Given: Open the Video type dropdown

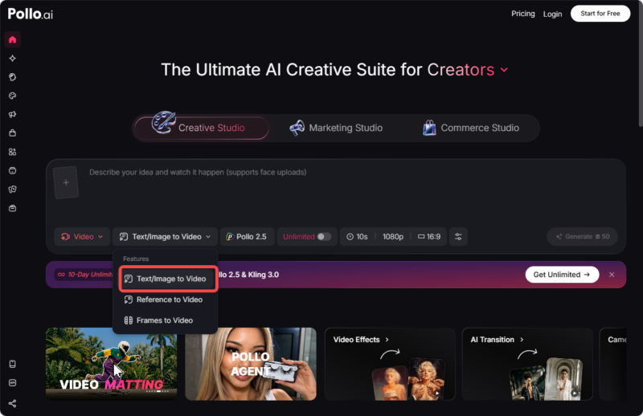Looking at the screenshot, I should (x=82, y=236).
